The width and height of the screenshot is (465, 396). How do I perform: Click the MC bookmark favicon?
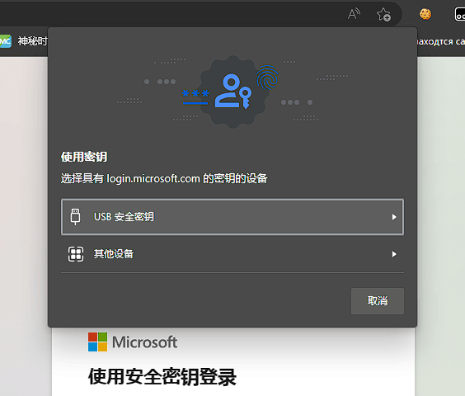(5, 41)
